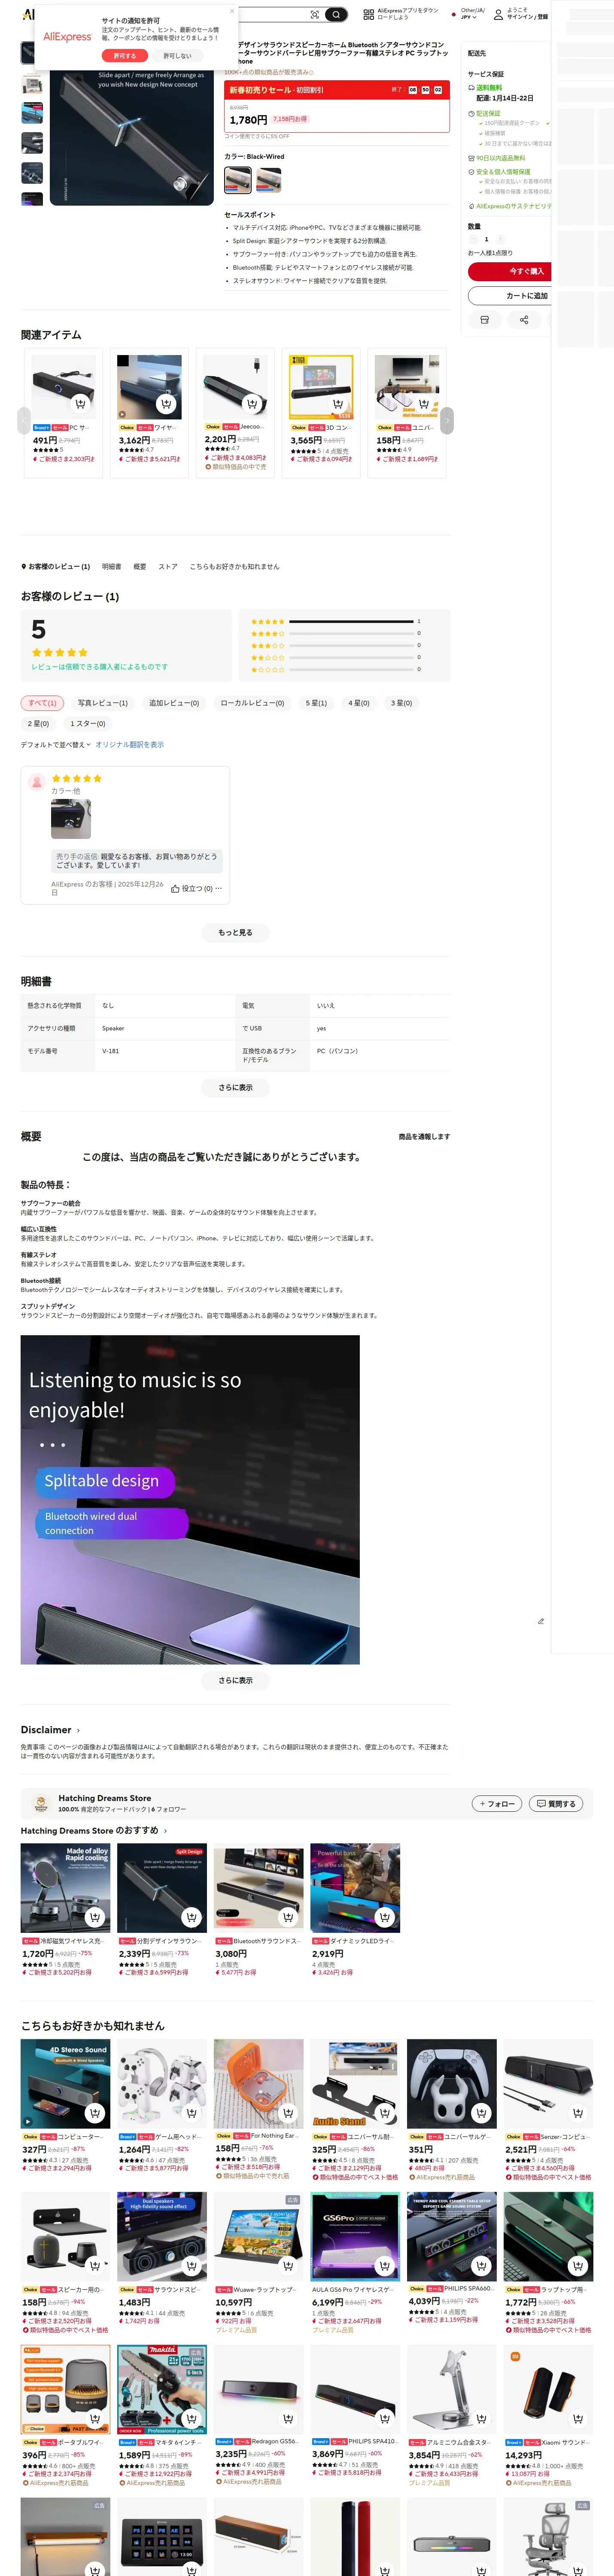Jump to ストア section tab
Image resolution: width=614 pixels, height=2576 pixels.
(168, 567)
